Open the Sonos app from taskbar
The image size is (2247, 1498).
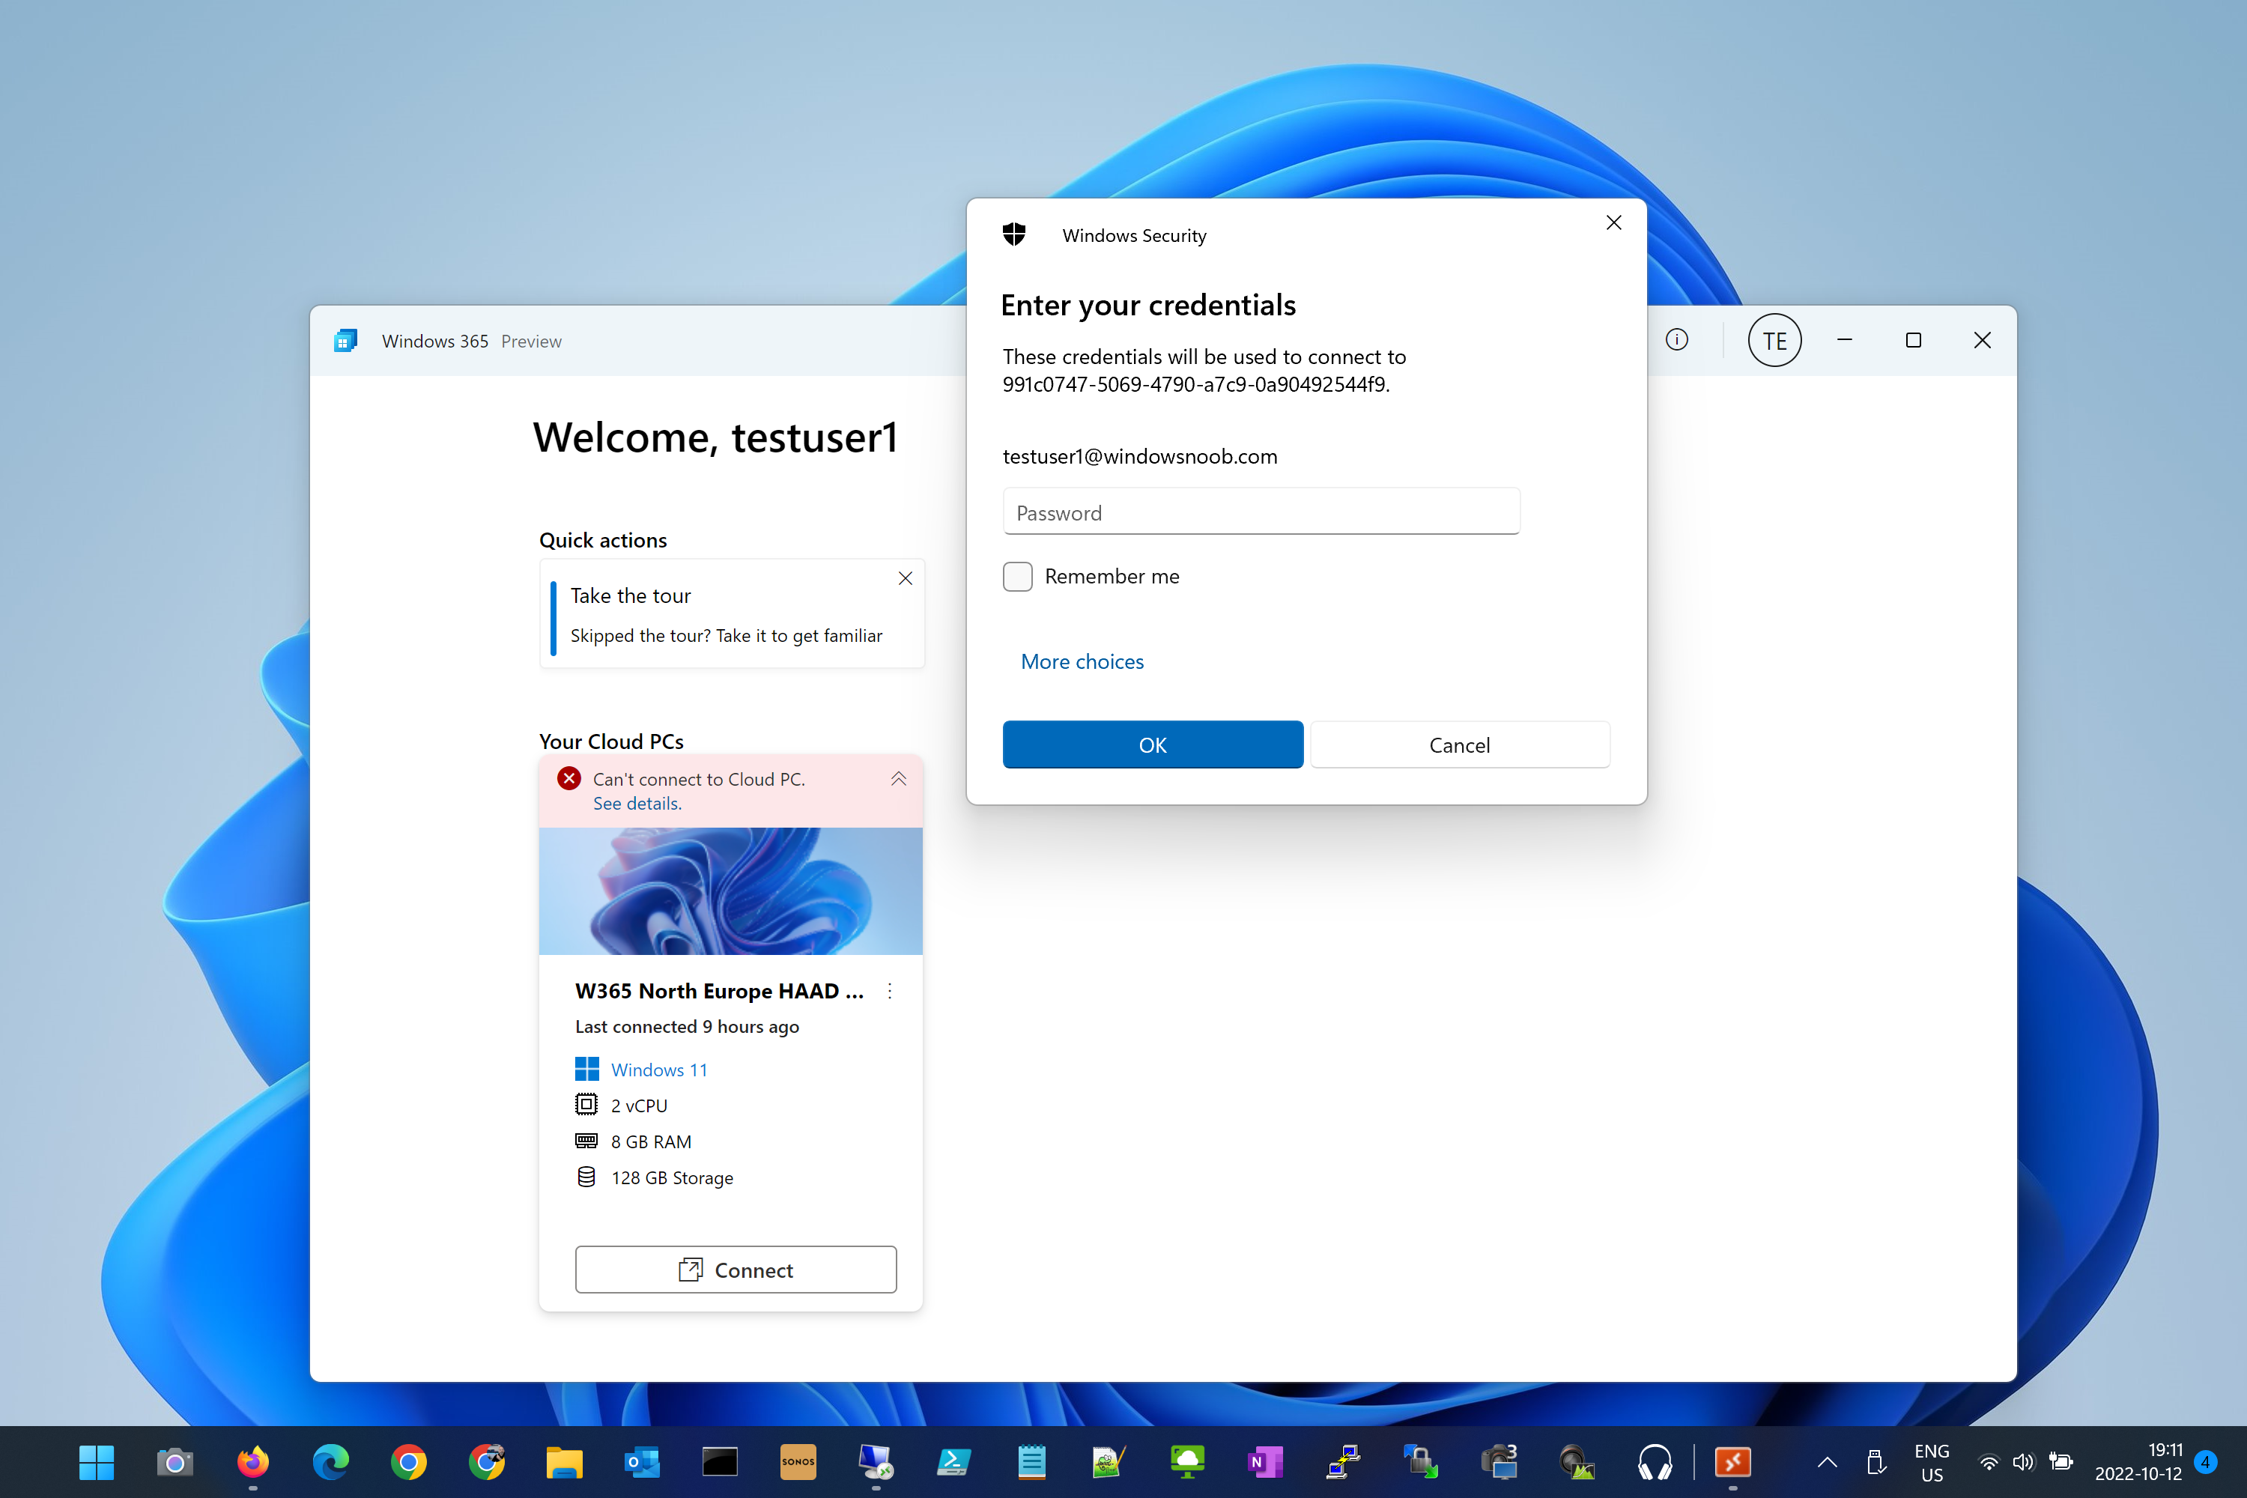(x=798, y=1462)
